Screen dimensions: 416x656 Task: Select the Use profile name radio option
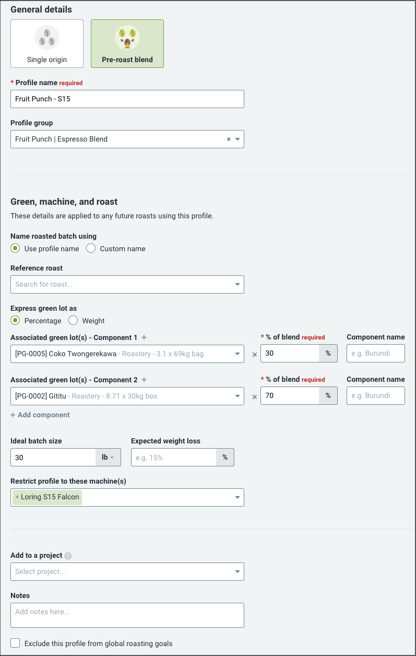point(15,249)
